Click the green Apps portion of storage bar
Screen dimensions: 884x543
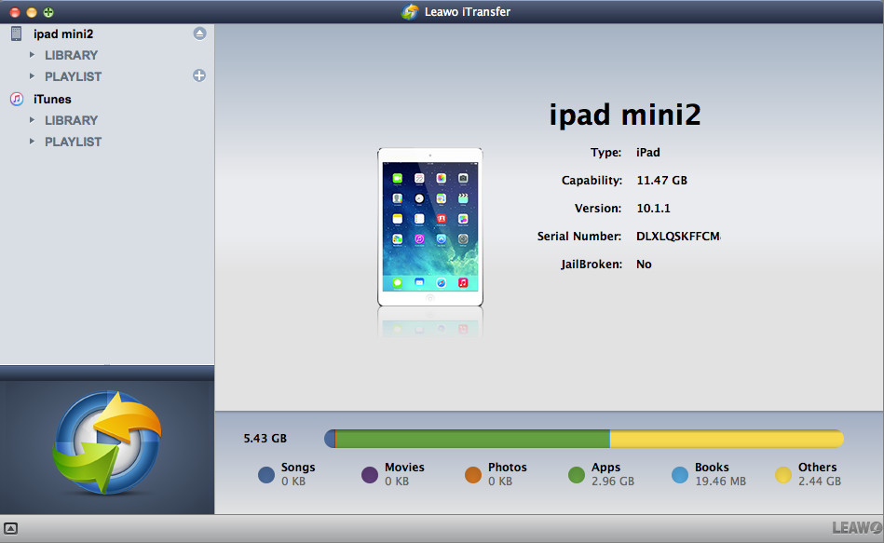pyautogui.click(x=471, y=439)
